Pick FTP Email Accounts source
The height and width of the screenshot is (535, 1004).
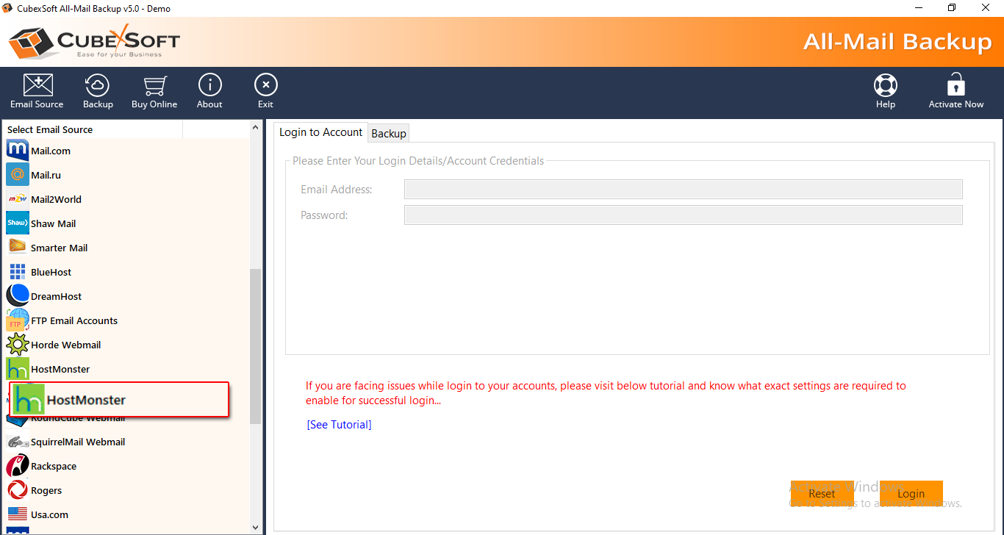tap(73, 320)
